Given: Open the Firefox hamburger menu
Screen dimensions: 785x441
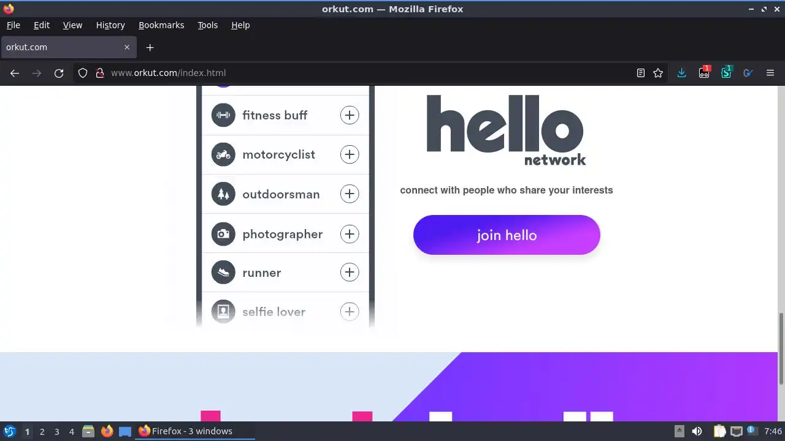Looking at the screenshot, I should point(770,73).
